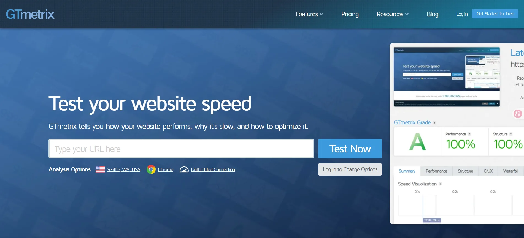This screenshot has width=524, height=238.
Task: Click the Performance 100% score value
Action: click(461, 144)
